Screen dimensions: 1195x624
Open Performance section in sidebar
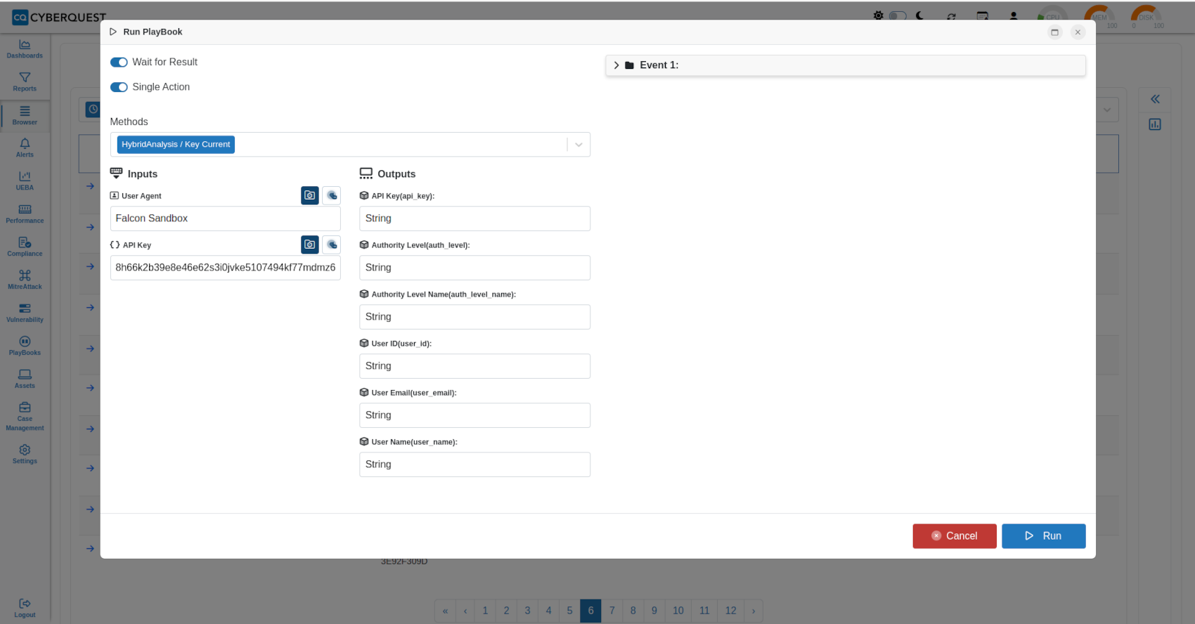pos(25,214)
